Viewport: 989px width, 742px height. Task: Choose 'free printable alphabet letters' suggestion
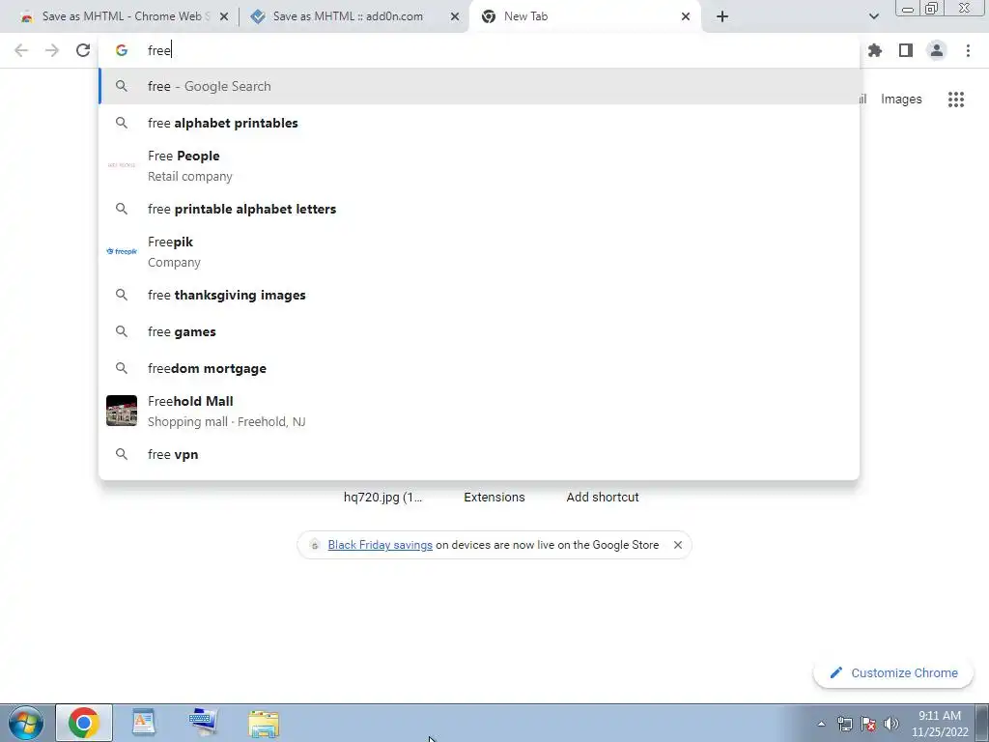[x=479, y=209]
